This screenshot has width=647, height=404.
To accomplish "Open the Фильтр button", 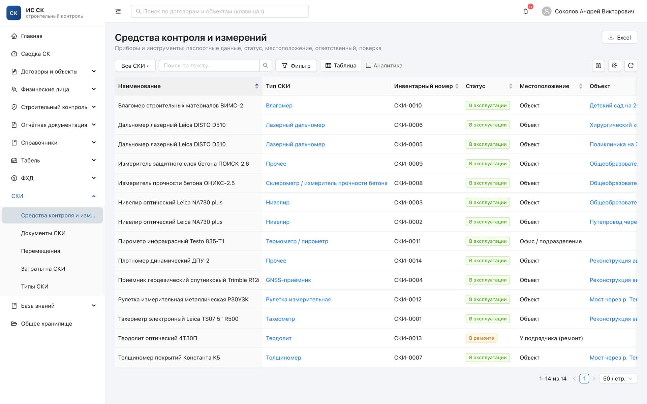I will [296, 66].
